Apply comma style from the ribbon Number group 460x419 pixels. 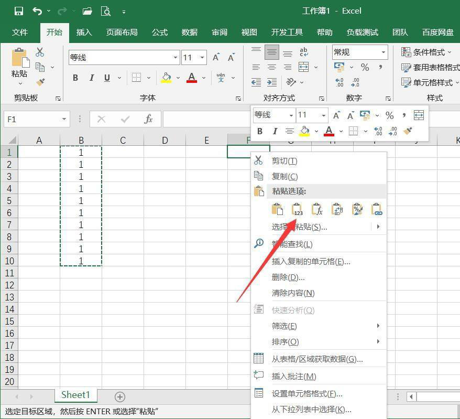380,67
